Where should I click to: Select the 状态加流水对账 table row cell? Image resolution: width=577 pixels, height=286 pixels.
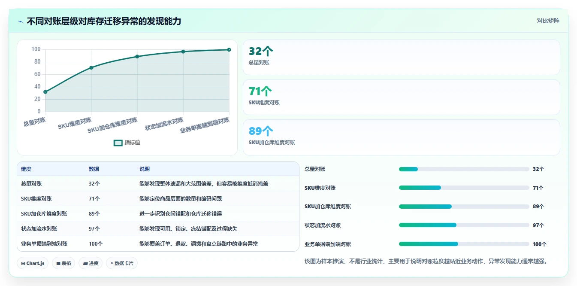tap(39, 228)
